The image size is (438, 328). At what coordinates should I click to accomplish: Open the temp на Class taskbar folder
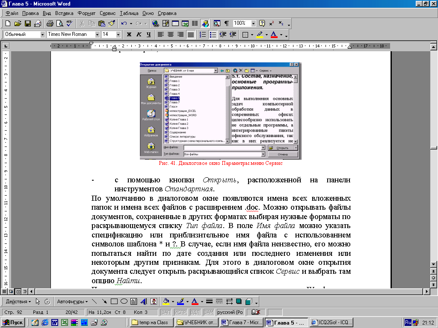point(152,322)
